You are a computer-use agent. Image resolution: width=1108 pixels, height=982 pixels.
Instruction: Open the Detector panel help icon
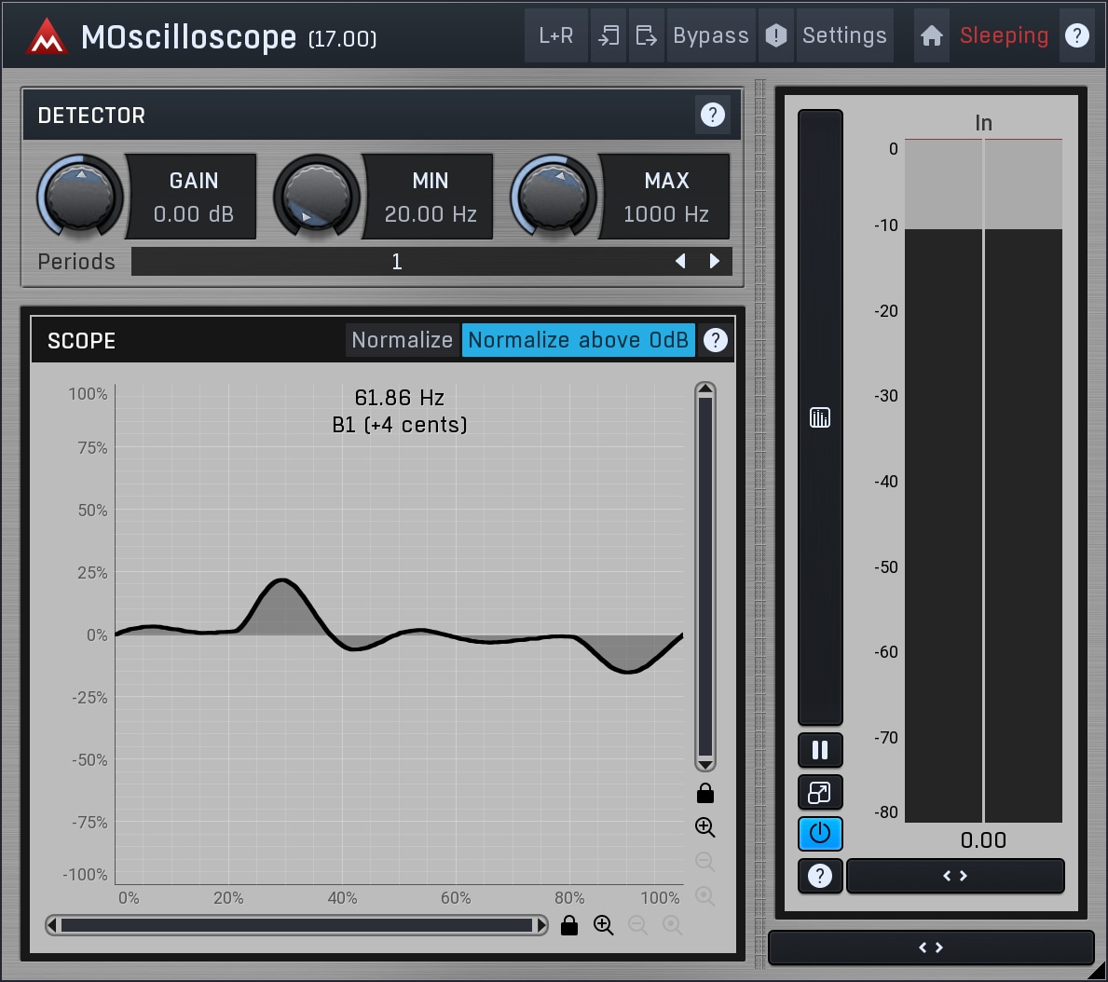712,115
